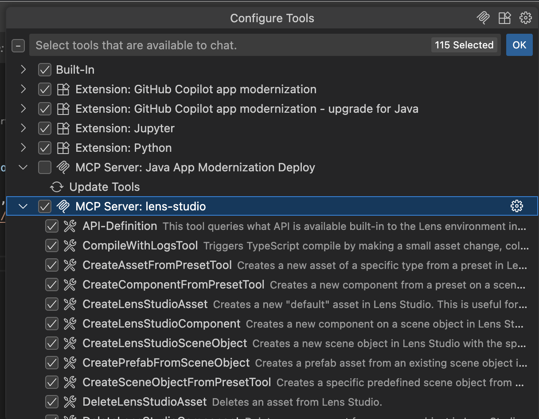The image size is (539, 419).
Task: Uncheck the Built-In tools checkbox
Action: click(45, 70)
